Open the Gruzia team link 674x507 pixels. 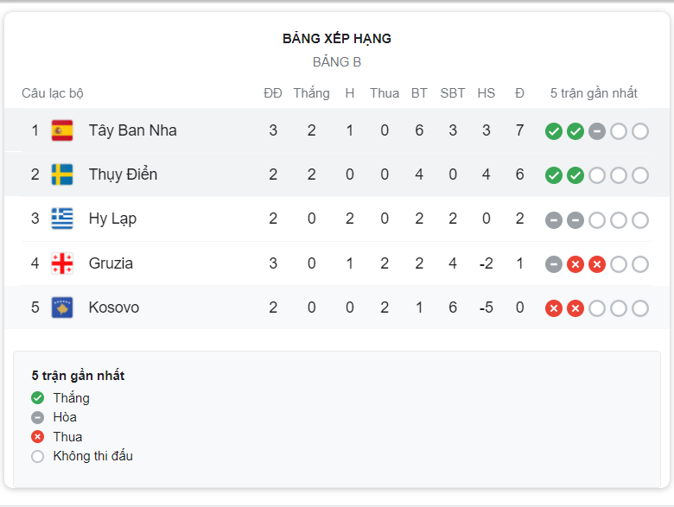[x=111, y=263]
